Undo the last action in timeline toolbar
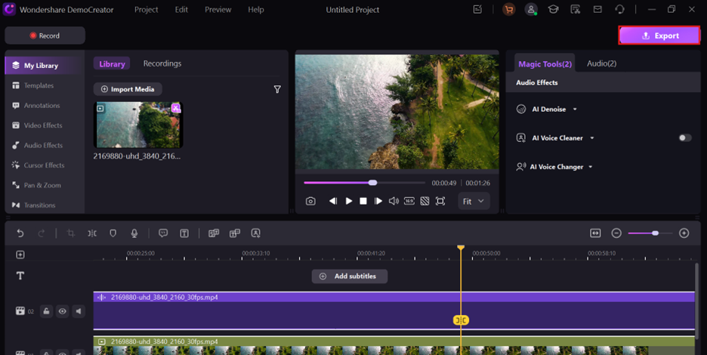707x355 pixels. click(20, 233)
